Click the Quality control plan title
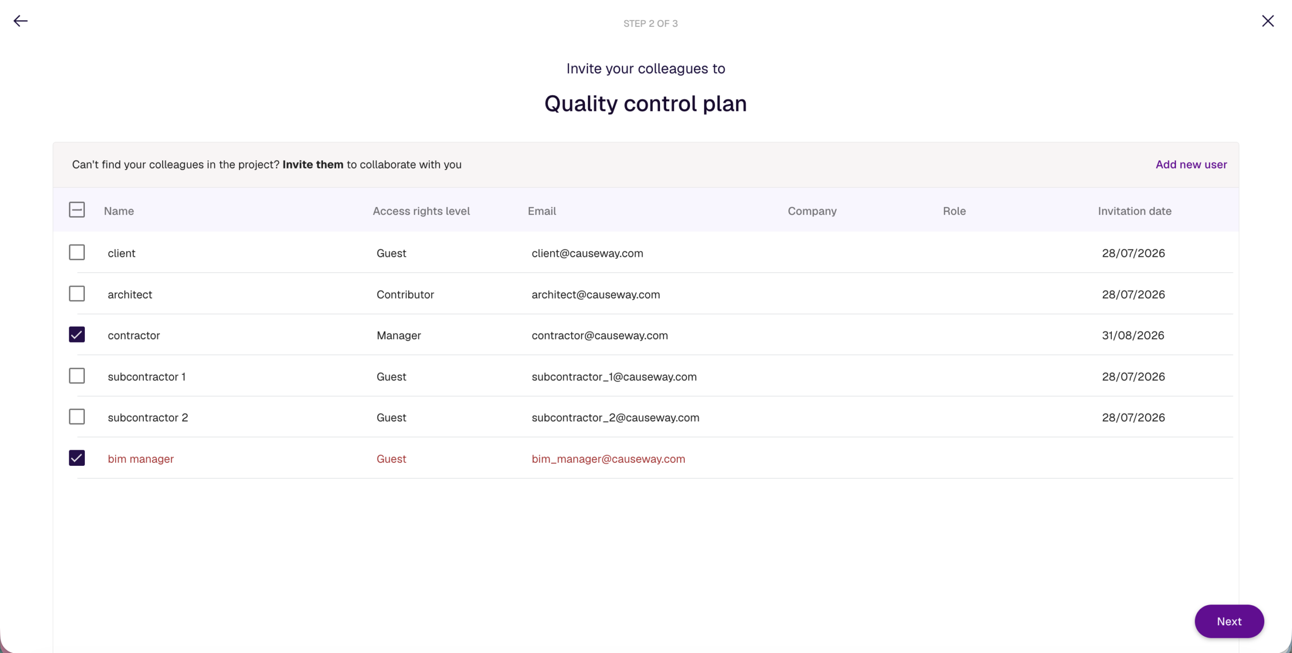 pos(645,104)
